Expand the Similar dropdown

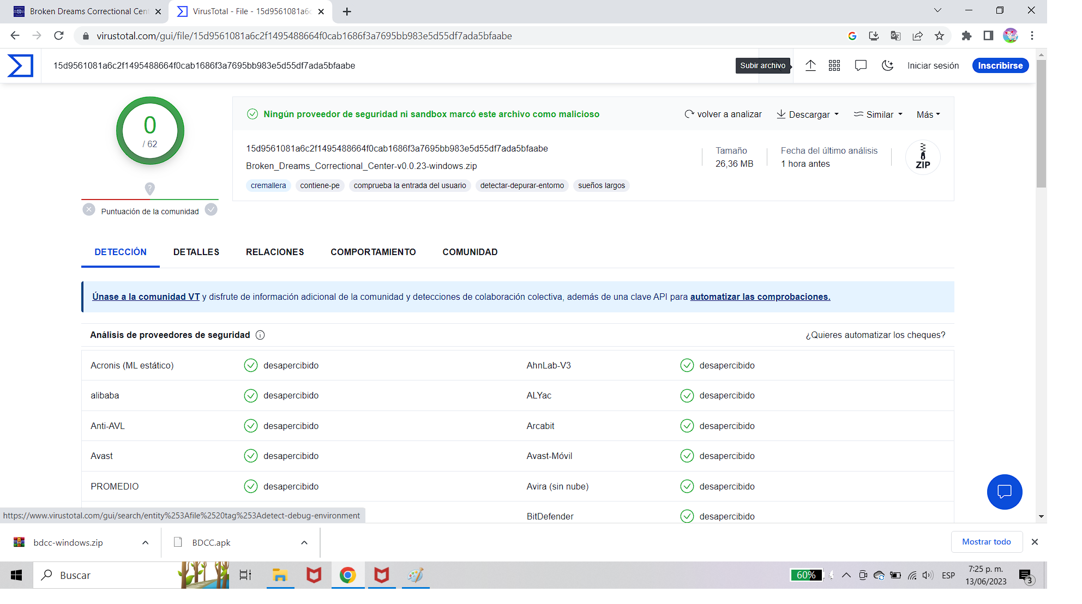click(x=878, y=114)
